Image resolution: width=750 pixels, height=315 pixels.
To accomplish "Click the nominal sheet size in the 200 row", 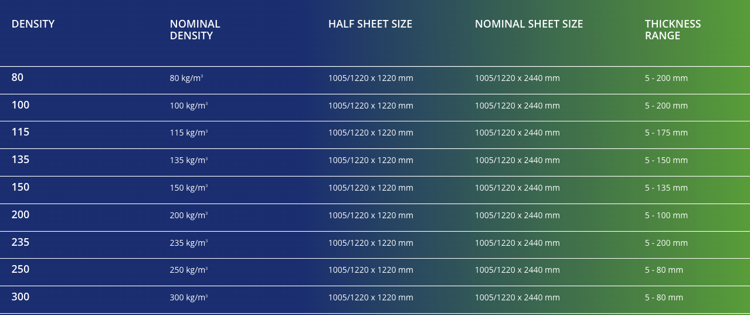I will tap(517, 215).
